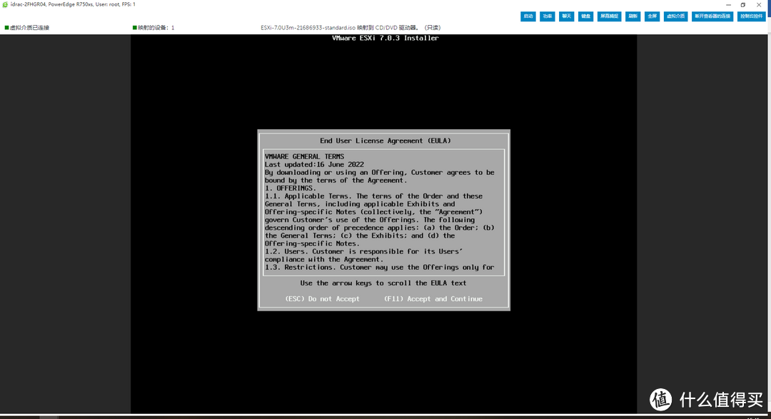Click the '1.3. Restrictions.' EULA line
The height and width of the screenshot is (419, 771).
tap(379, 267)
